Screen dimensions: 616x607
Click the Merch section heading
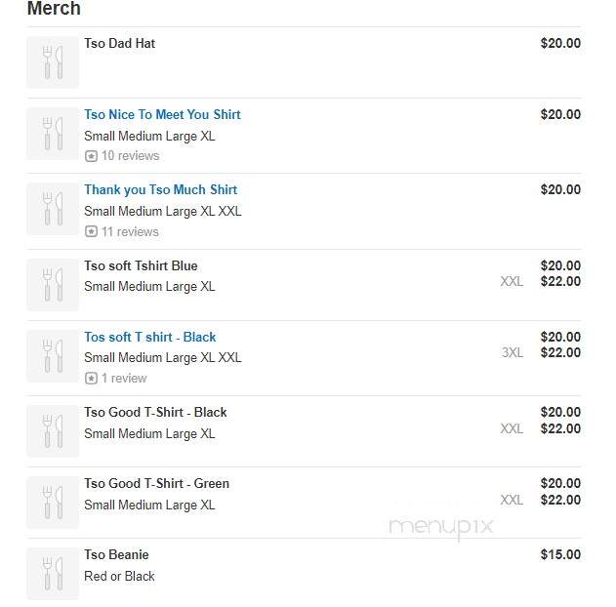coord(54,8)
